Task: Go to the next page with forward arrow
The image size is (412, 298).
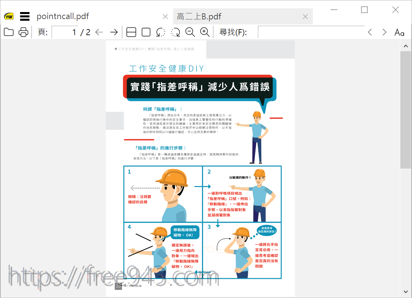Action: pyautogui.click(x=114, y=32)
